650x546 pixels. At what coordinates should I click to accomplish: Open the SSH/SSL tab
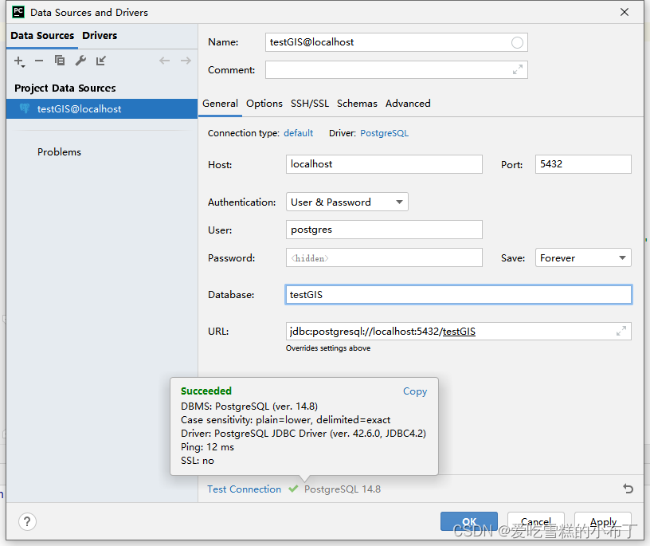(x=310, y=104)
